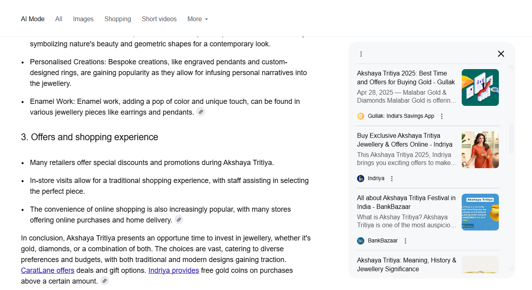Open the Indriya provides link
Screen dimensions: 532x290
pyautogui.click(x=173, y=270)
